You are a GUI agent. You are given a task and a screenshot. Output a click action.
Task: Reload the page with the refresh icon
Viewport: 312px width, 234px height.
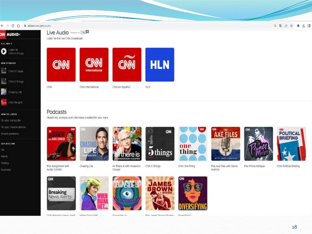(x=13, y=26)
